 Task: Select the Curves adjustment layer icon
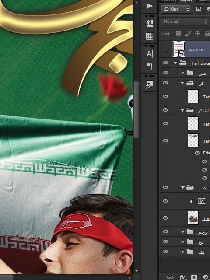tap(202, 201)
